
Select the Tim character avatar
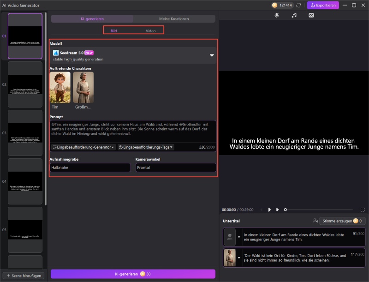60,87
